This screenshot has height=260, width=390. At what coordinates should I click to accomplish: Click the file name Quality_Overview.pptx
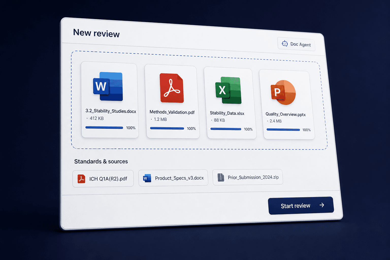pyautogui.click(x=286, y=114)
